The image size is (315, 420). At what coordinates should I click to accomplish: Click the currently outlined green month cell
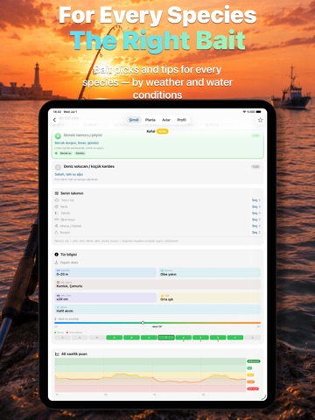point(166,338)
